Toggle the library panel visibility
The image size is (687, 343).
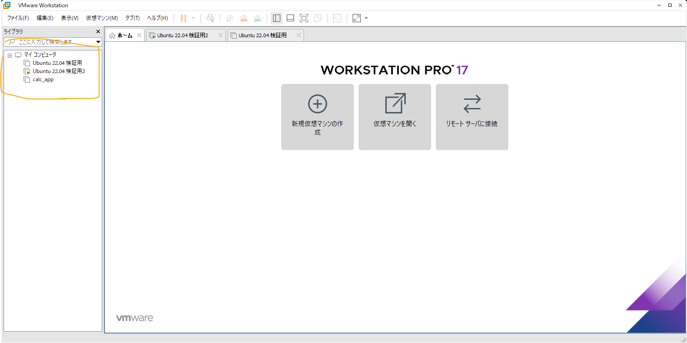[x=277, y=18]
